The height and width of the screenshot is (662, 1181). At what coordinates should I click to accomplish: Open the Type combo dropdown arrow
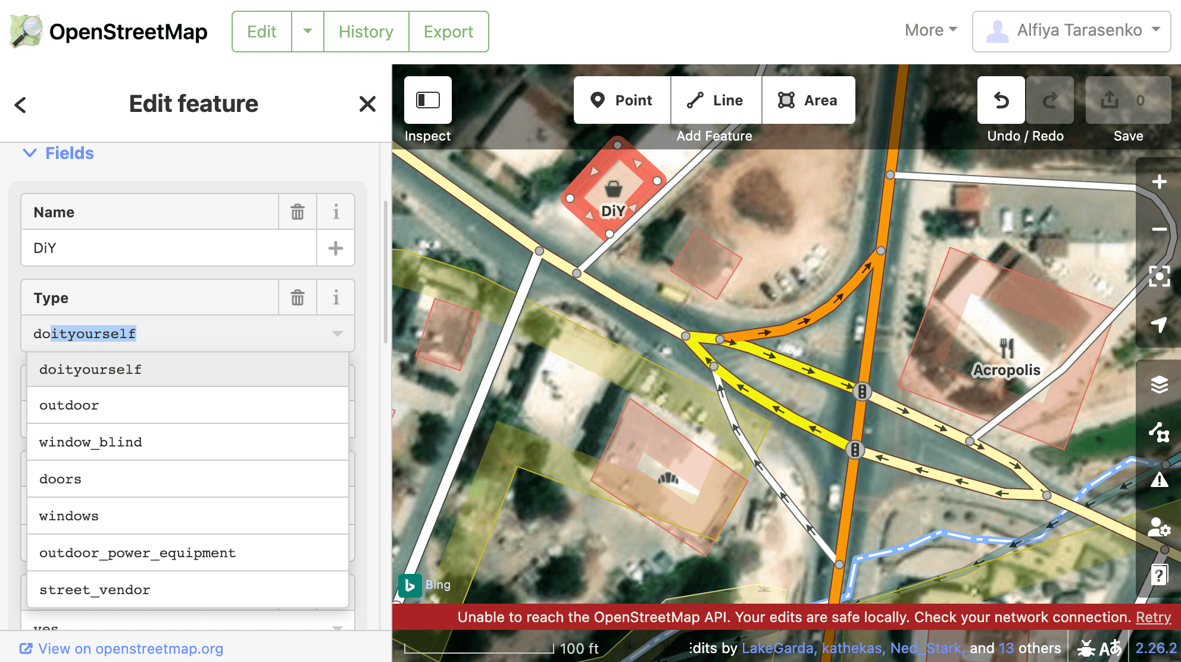click(x=337, y=333)
